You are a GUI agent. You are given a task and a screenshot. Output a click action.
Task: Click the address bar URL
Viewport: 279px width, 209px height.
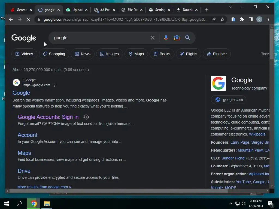tap(125, 19)
